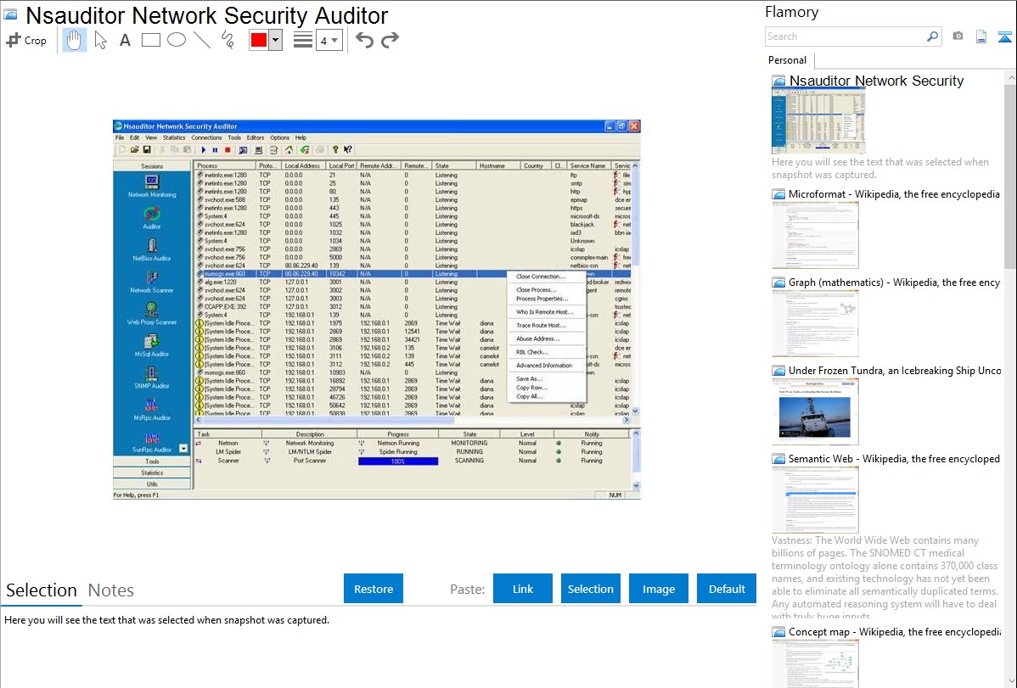Open the Personal tab
Viewport: 1017px width, 688px height.
(x=787, y=60)
